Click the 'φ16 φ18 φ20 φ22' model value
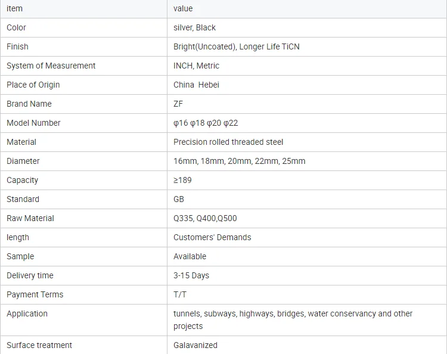 pos(205,123)
